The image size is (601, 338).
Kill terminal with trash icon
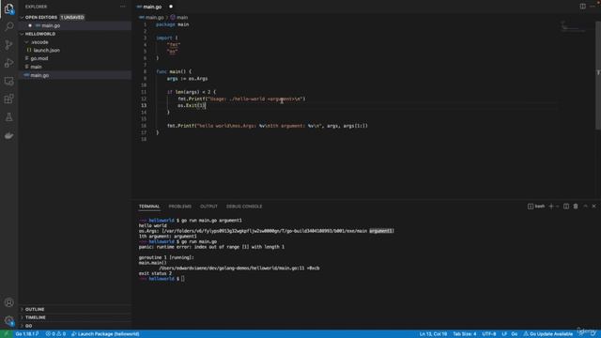576,207
